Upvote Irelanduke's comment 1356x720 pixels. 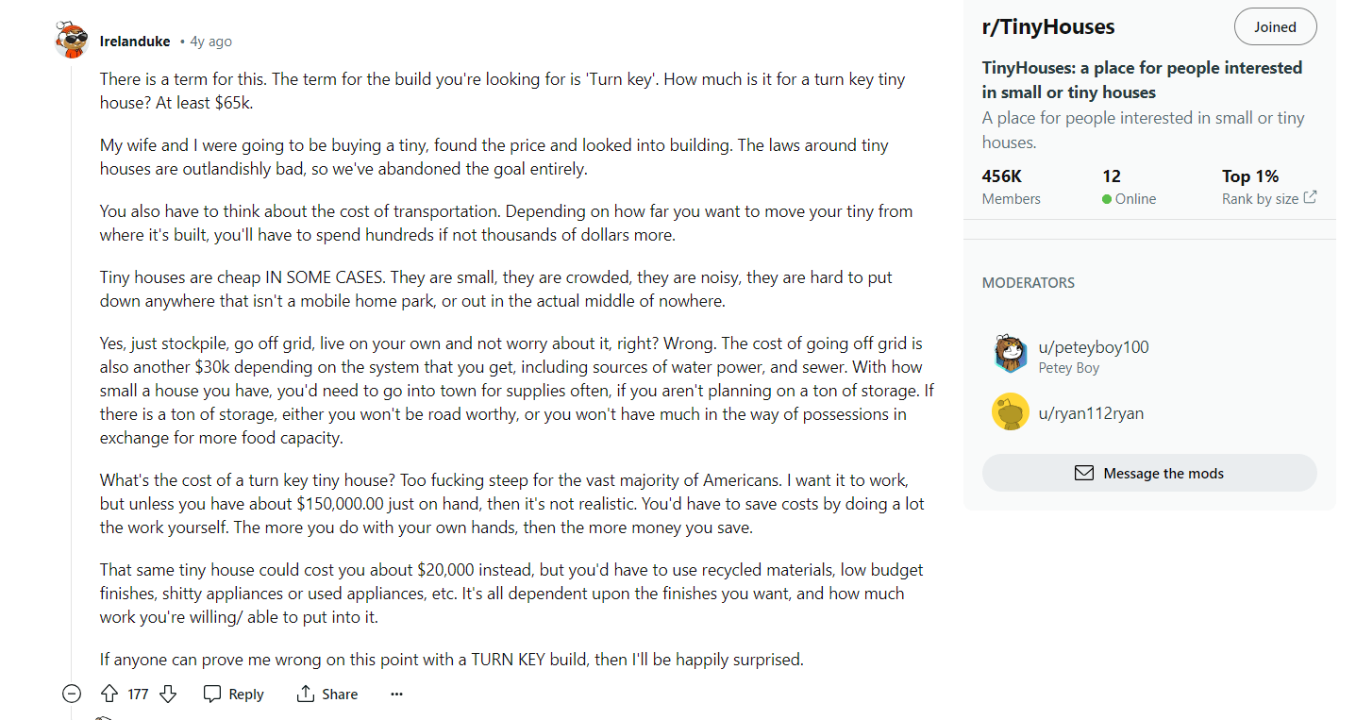click(x=109, y=694)
